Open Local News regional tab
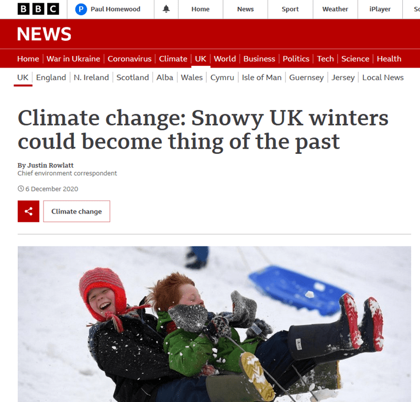The image size is (420, 402). pos(383,77)
